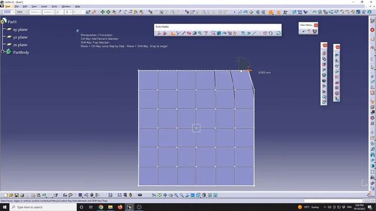This screenshot has width=376, height=211.
Task: Close the View Mana... floating panel
Action: (x=316, y=25)
